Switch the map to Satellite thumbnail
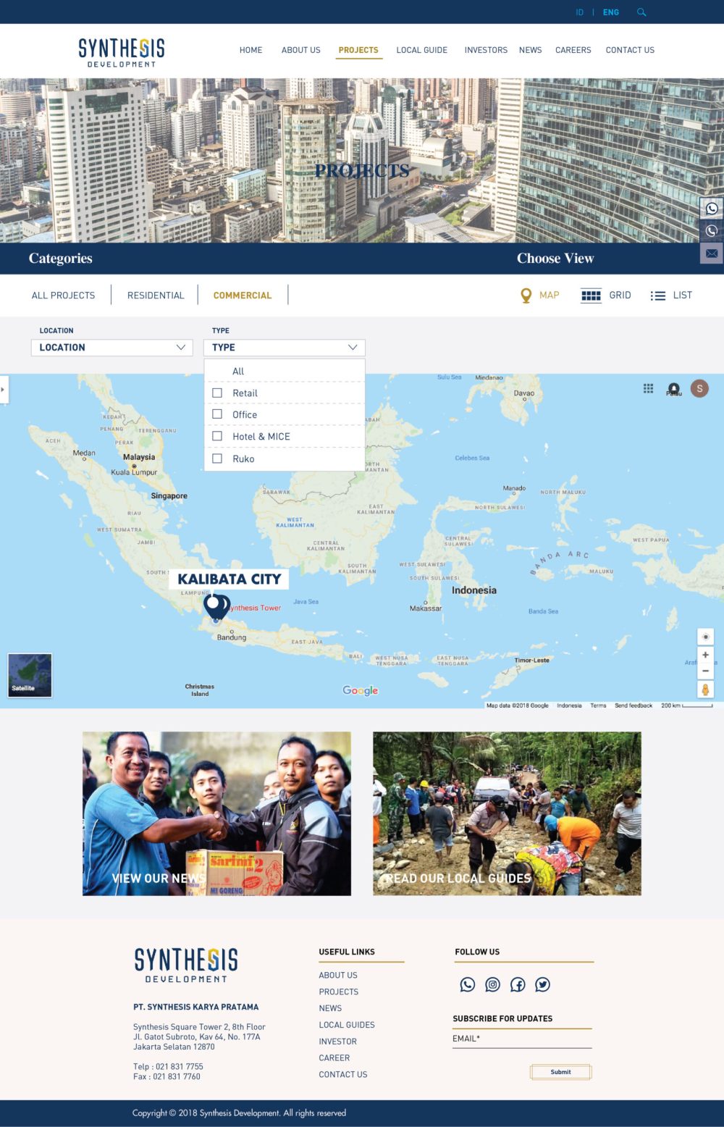The height and width of the screenshot is (1127, 724). 30,675
